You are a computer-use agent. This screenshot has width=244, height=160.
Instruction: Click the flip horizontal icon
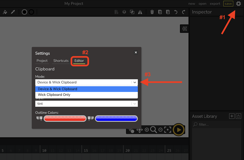point(140,12)
